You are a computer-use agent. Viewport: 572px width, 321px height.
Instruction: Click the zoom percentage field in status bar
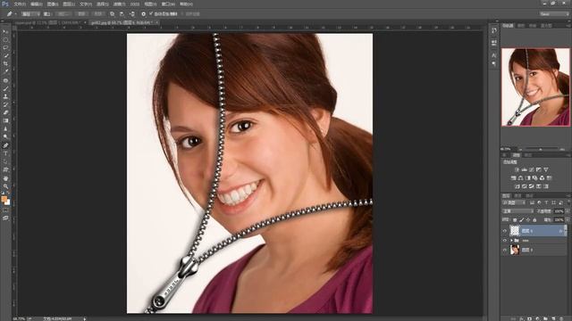(18, 318)
